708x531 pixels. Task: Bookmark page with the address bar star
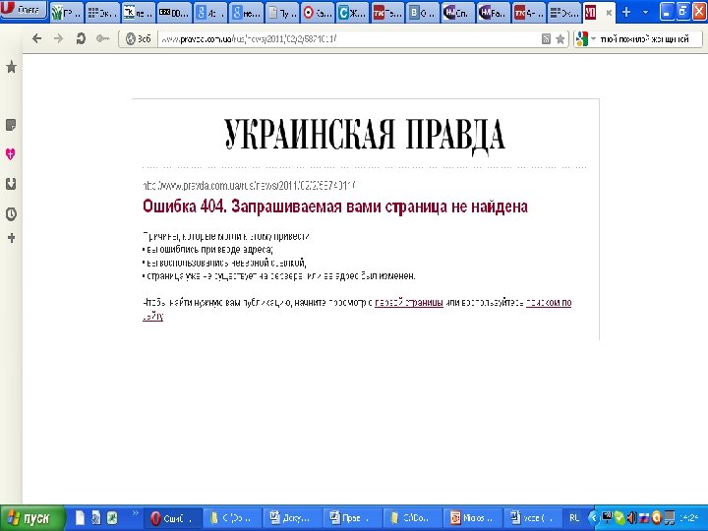[x=560, y=39]
